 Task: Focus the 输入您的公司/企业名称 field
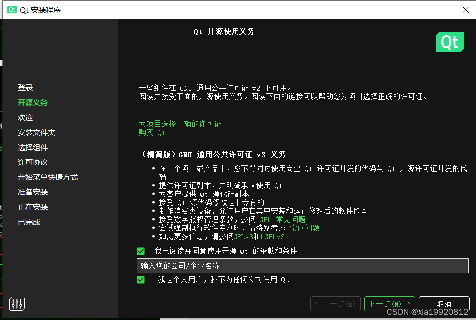[302, 266]
